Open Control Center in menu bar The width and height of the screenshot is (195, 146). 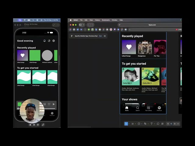[x=37, y=20]
